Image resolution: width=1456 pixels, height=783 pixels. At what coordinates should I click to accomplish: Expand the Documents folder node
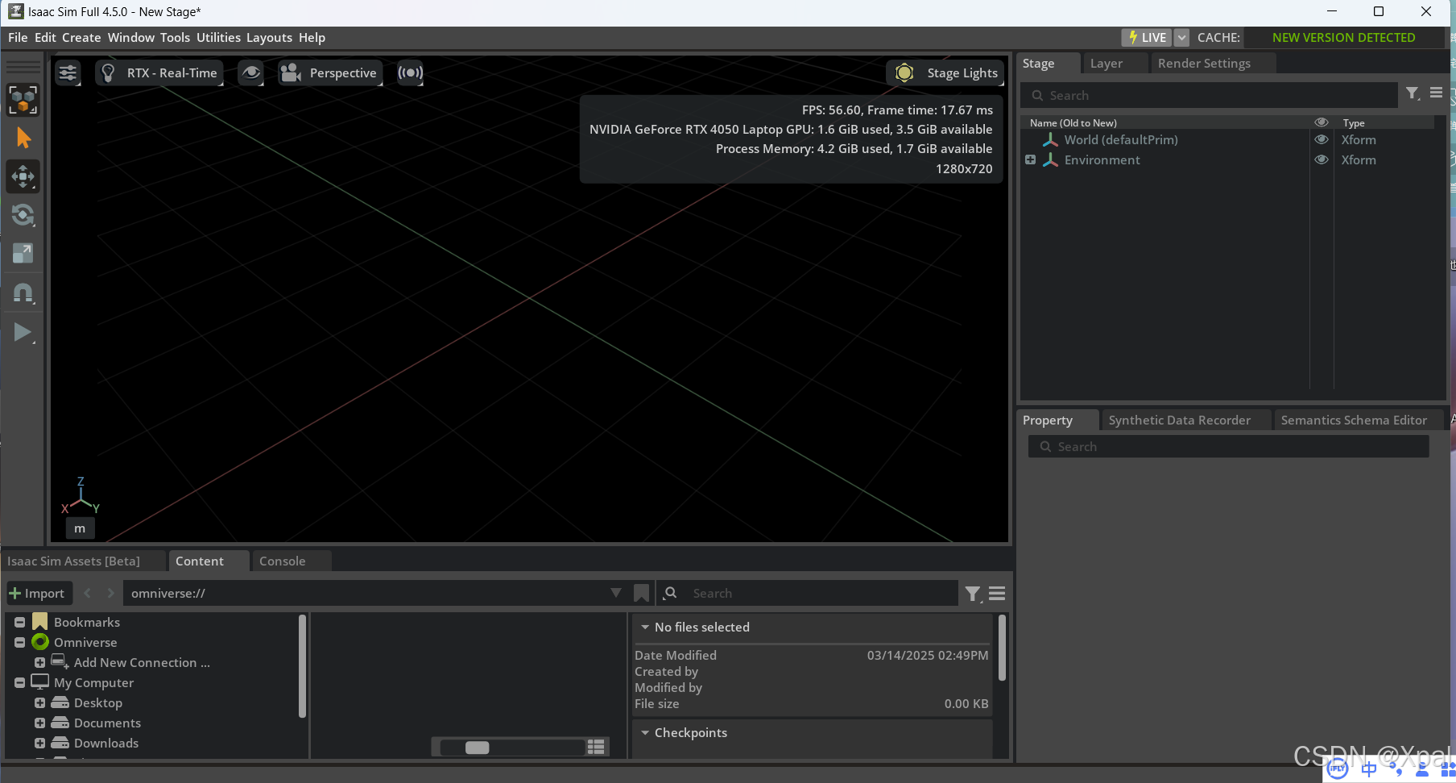pyautogui.click(x=39, y=723)
